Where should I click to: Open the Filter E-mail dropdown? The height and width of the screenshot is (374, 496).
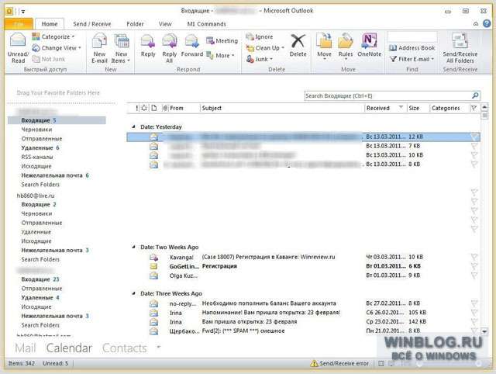point(412,59)
